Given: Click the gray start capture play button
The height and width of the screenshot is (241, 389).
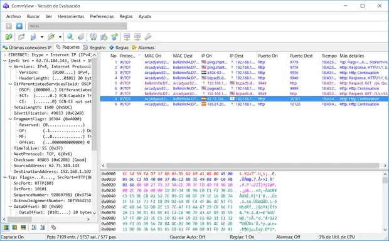Looking at the screenshot, I should [x=9, y=26].
